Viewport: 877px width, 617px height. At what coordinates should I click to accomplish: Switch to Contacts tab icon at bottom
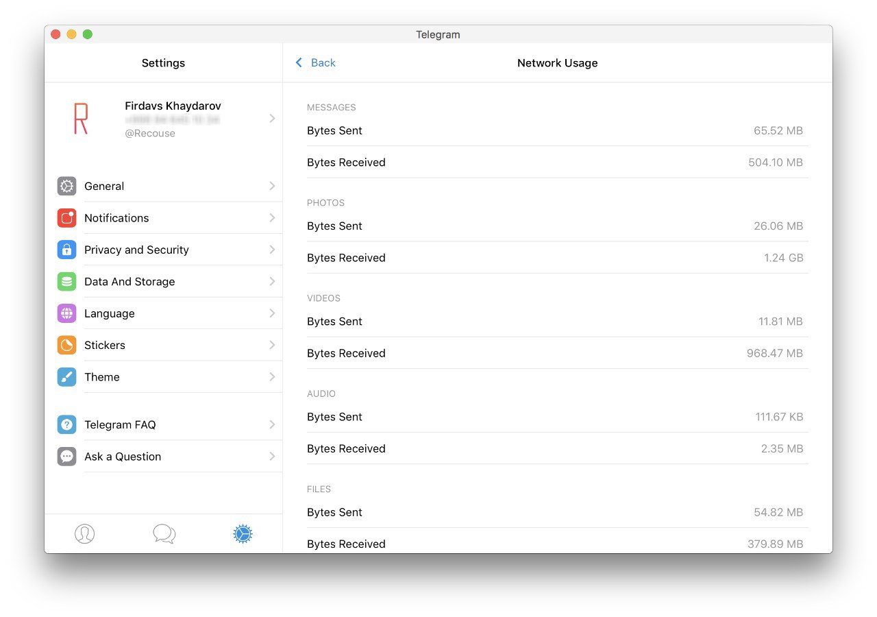point(84,534)
